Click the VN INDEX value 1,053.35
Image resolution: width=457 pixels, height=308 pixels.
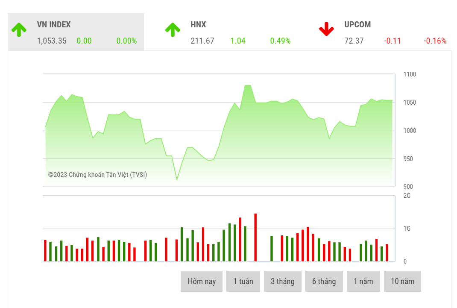click(x=51, y=41)
